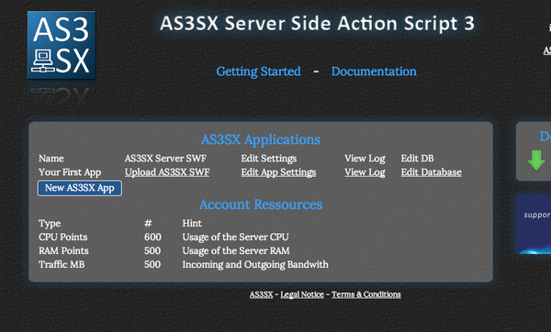Click the Edit Settings column header
The image size is (551, 332).
pos(269,159)
